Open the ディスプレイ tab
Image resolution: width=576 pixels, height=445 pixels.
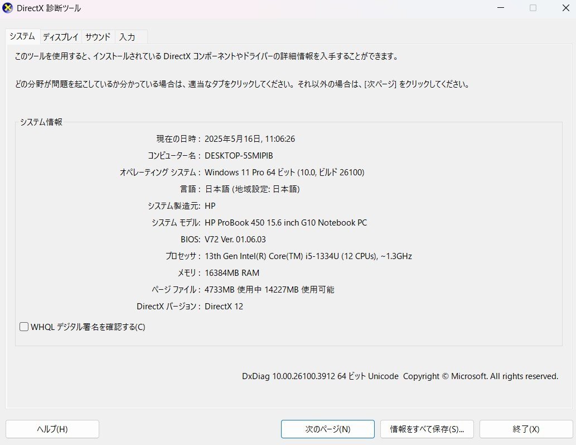coord(61,37)
